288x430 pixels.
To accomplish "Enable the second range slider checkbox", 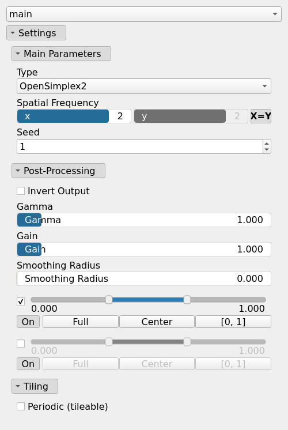I will click(x=21, y=344).
